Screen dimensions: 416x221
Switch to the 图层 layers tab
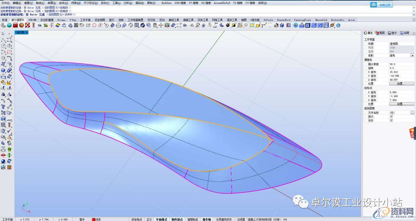[x=380, y=33]
